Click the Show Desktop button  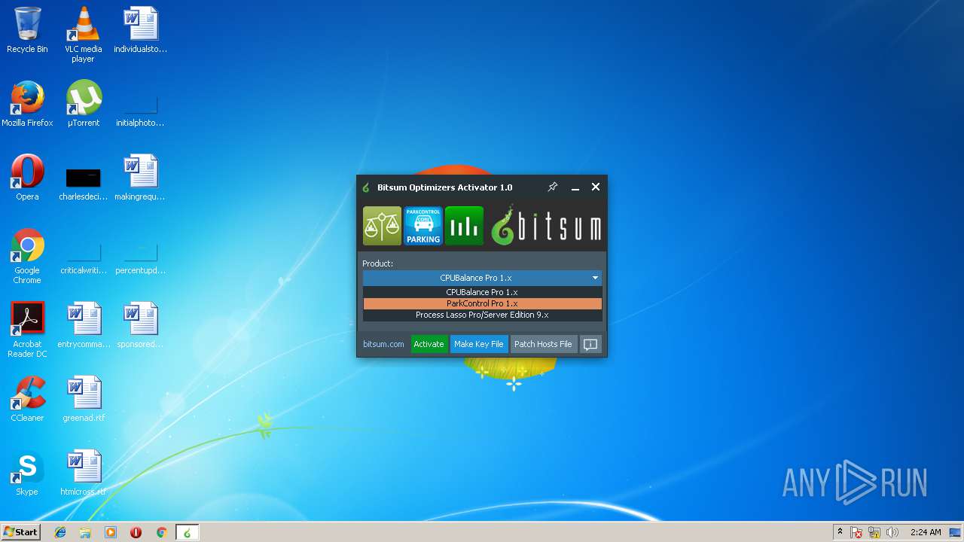(956, 532)
